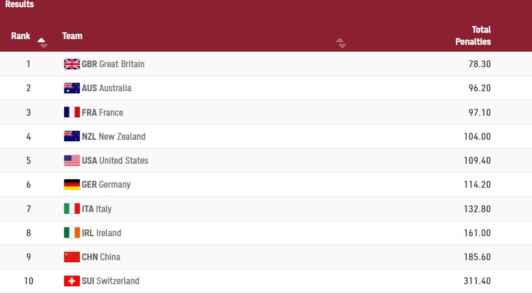Click the Total Penalties column header
Viewport: 532px width, 293px height.
click(473, 35)
